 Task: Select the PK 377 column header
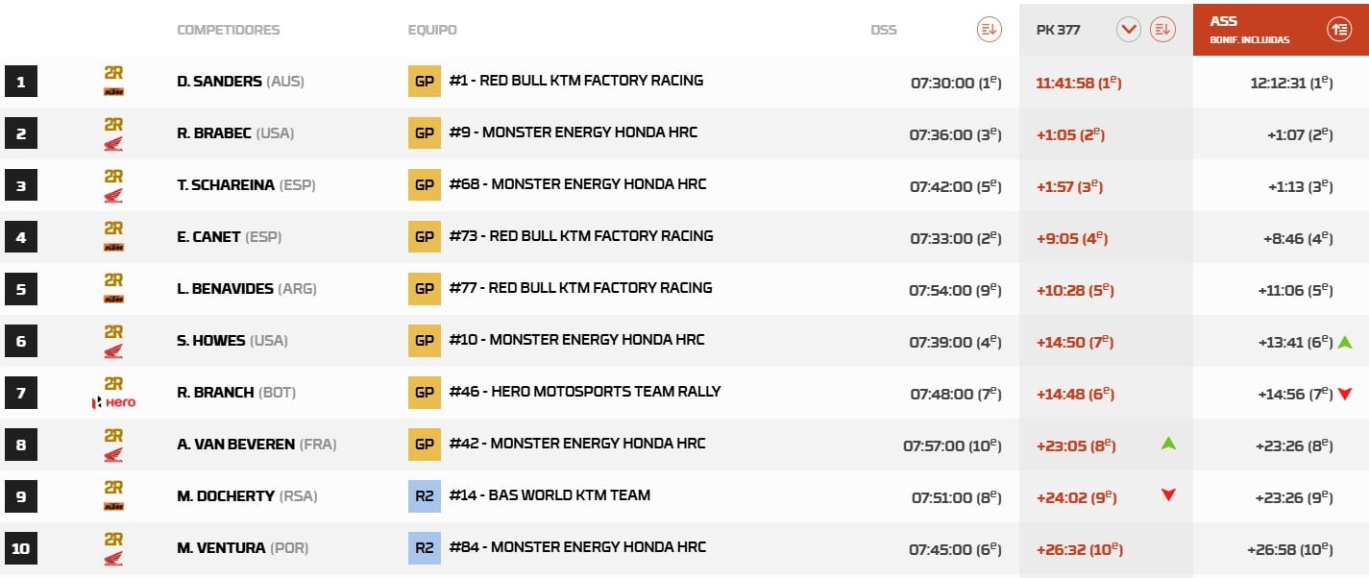click(x=1059, y=30)
